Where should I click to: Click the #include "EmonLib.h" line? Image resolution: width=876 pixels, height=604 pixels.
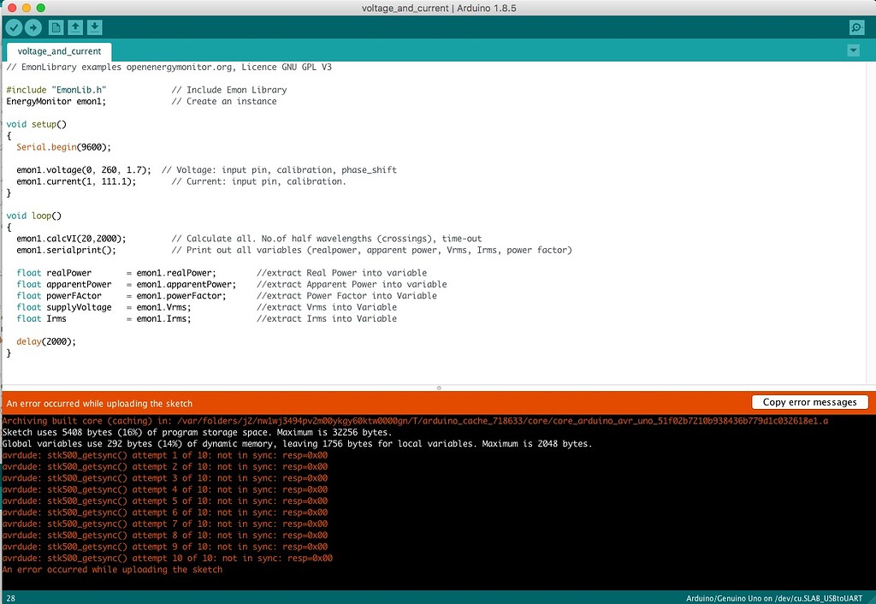[x=51, y=89]
